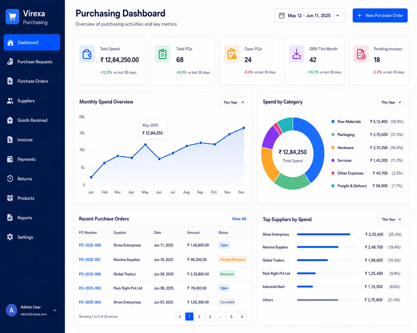Screen dimensions: 417x333
Task: Click the GRN This Month download icon
Action: pos(297,54)
